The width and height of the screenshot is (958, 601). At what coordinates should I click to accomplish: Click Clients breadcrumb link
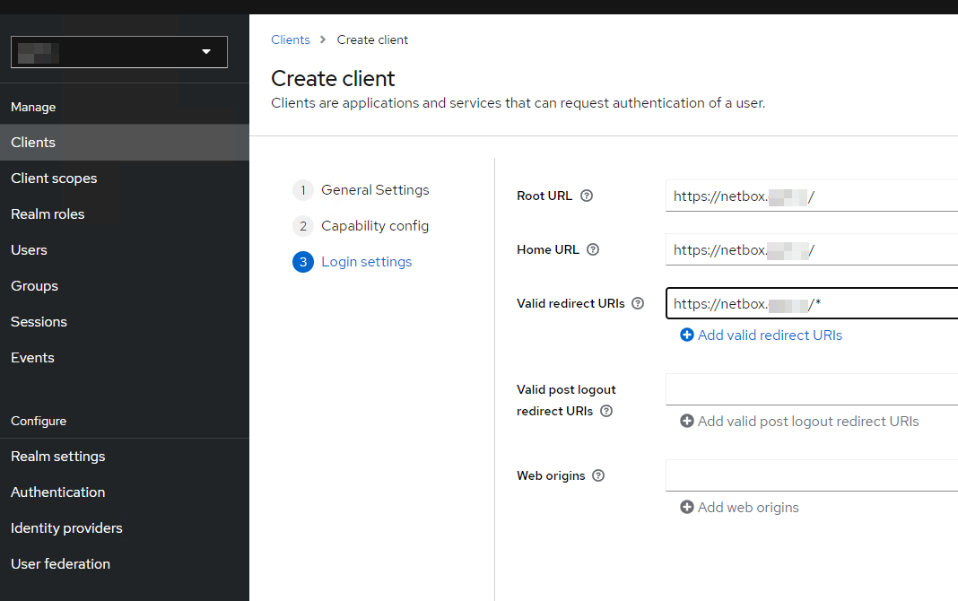click(291, 39)
